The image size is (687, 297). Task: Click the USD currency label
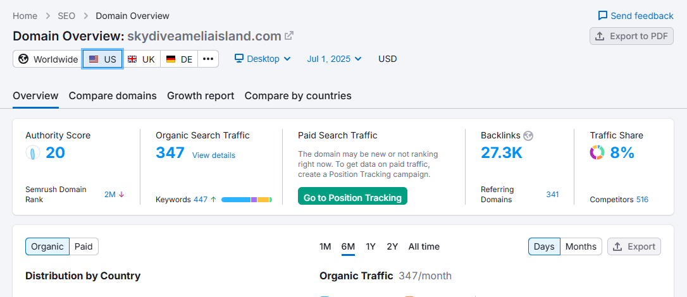pyautogui.click(x=388, y=59)
